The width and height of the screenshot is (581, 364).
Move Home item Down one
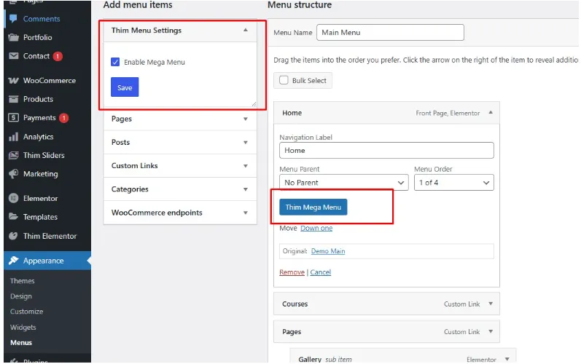tap(316, 229)
